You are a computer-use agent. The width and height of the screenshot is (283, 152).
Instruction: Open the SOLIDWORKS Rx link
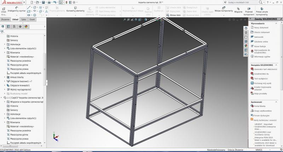261,74
